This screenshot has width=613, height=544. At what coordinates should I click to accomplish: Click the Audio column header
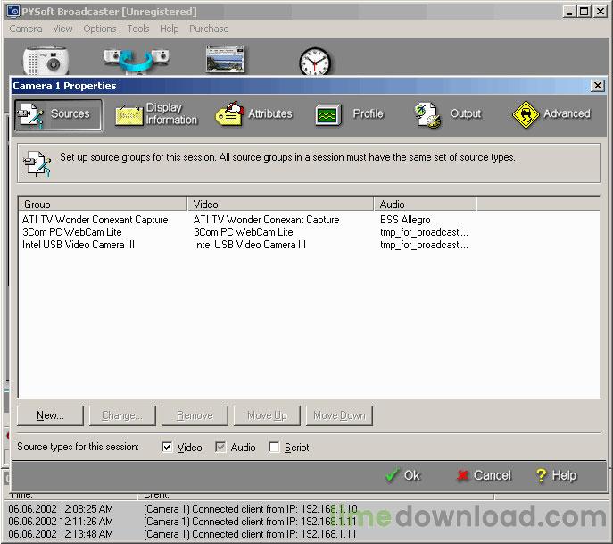click(425, 205)
